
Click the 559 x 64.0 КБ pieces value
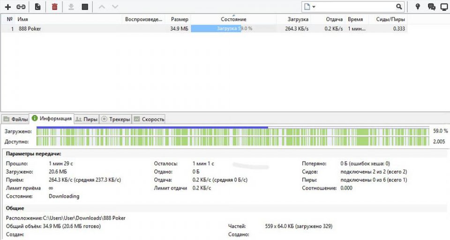(299, 226)
